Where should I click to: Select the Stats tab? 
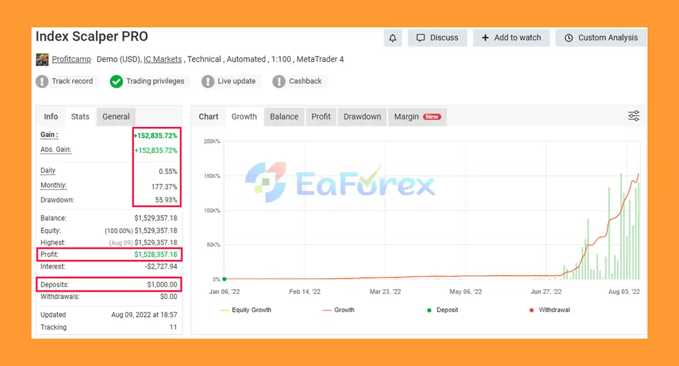point(80,117)
